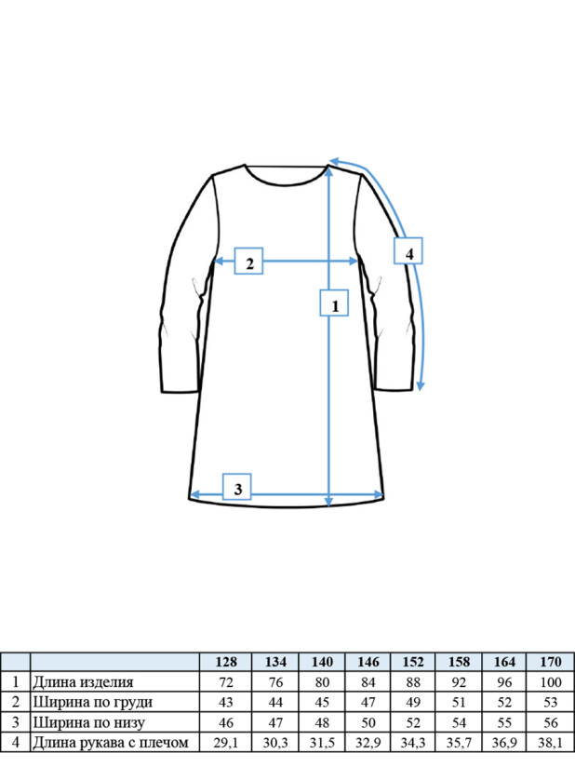575x767 pixels.
Task: Select the 'Ширина по груди' row label
Action: 92,702
